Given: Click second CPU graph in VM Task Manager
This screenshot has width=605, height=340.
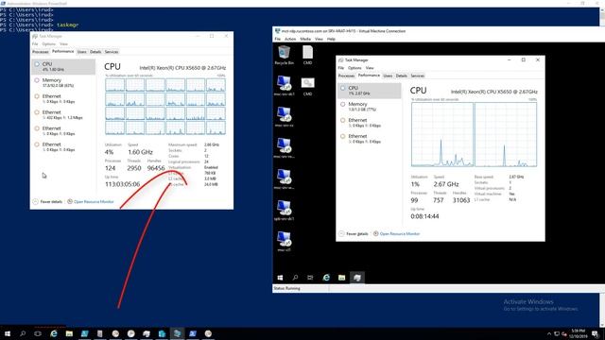Looking at the screenshot, I should pos(506,134).
